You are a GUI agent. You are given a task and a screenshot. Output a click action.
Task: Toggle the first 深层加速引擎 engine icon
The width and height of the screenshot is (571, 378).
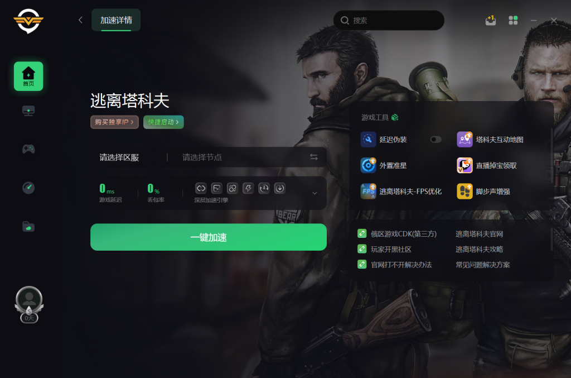click(201, 189)
